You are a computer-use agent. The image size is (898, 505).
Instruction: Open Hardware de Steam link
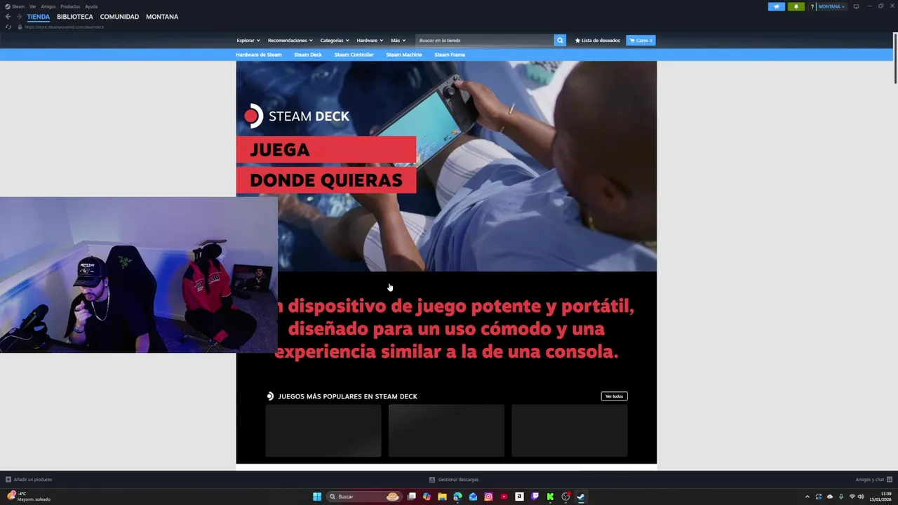[259, 55]
